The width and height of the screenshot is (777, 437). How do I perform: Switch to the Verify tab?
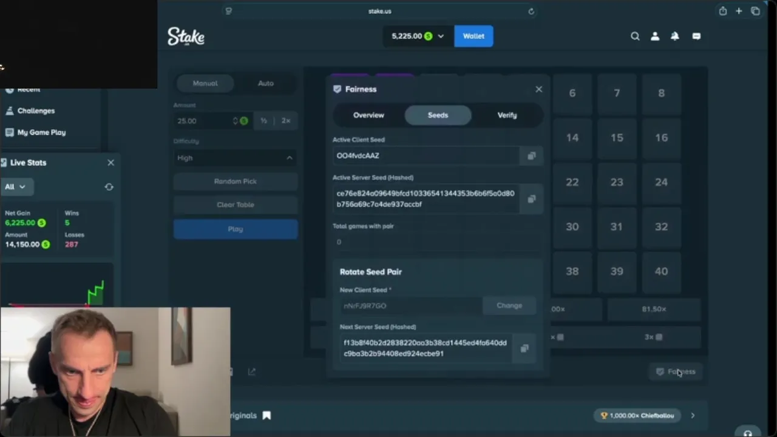pos(507,115)
